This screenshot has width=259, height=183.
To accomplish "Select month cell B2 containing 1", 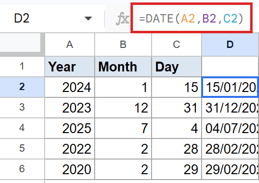I will coord(123,87).
